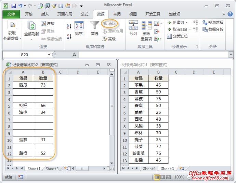Select cell B5 containing 66
Image resolution: width=236 pixels, height=183 pixels.
pyautogui.click(x=43, y=106)
